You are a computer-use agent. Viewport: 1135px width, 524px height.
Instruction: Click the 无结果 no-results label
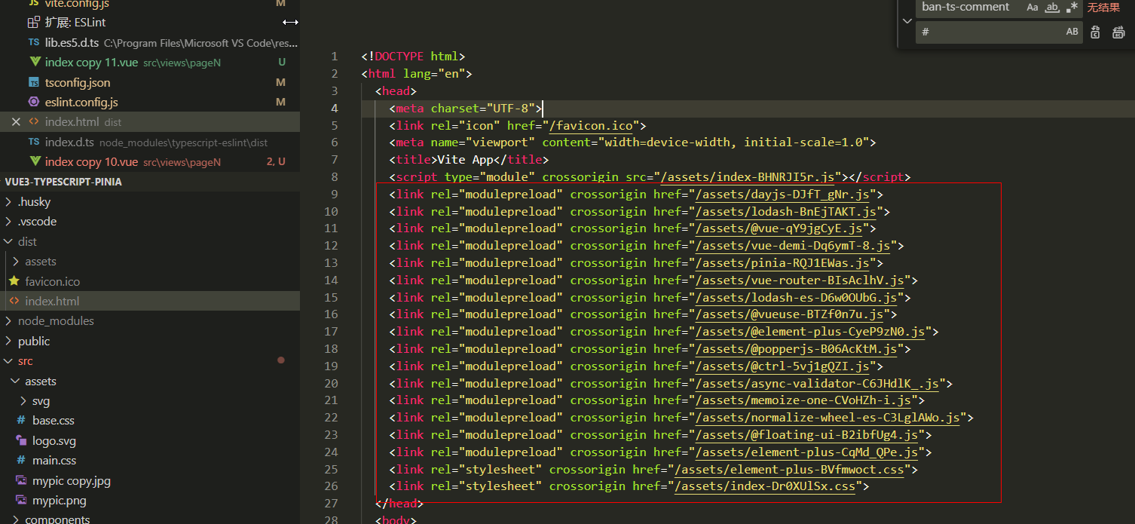[x=1103, y=8]
